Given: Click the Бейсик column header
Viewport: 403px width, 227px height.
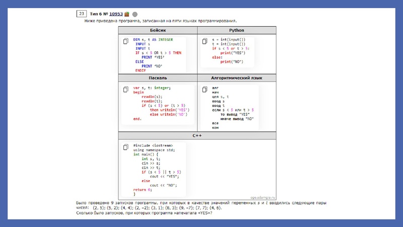Looking at the screenshot, I should click(x=158, y=30).
